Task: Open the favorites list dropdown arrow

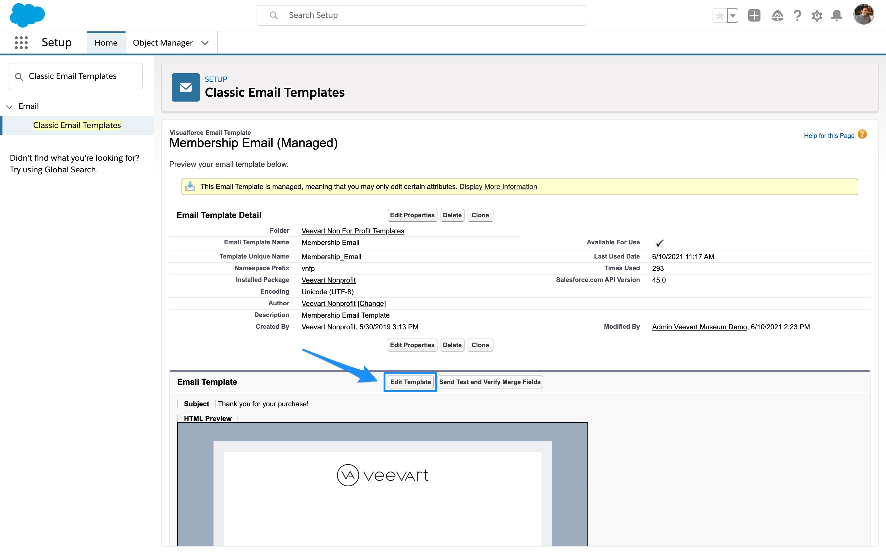Action: [732, 15]
